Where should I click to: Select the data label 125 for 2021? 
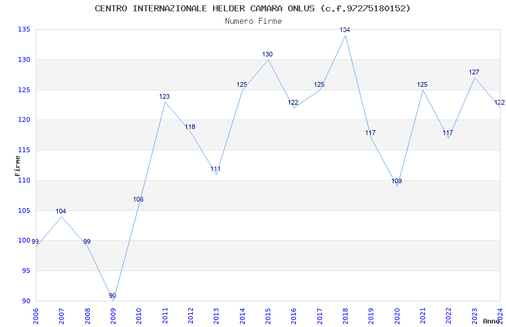422,85
